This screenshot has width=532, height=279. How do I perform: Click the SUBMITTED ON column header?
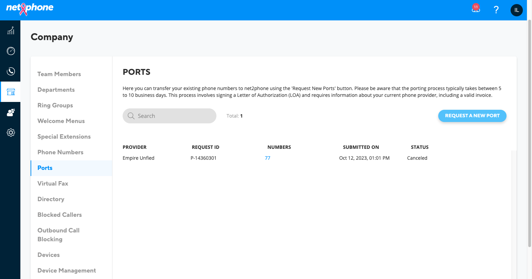tap(361, 147)
